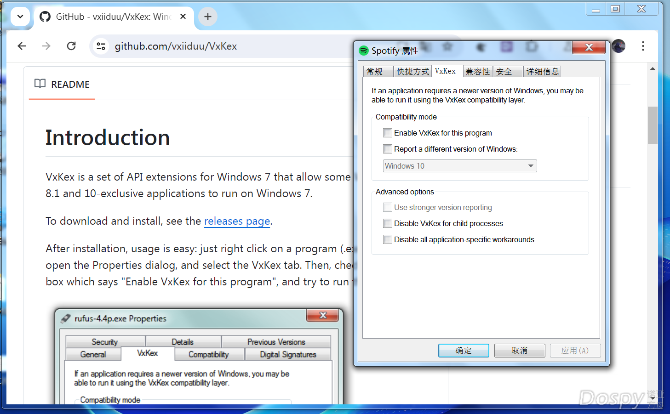This screenshot has height=414, width=670.
Task: Click 确定 button
Action: (x=464, y=351)
